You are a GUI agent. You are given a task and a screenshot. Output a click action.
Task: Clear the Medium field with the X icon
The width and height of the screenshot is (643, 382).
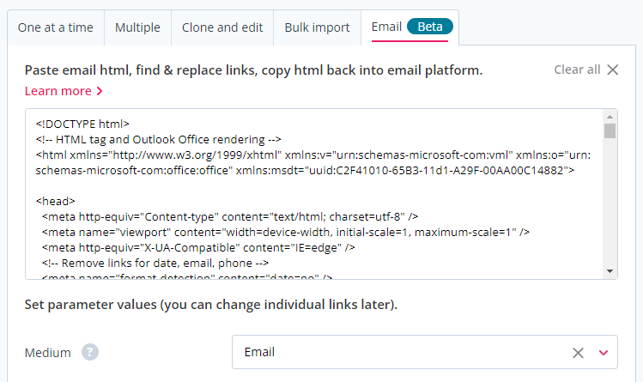pyautogui.click(x=578, y=353)
